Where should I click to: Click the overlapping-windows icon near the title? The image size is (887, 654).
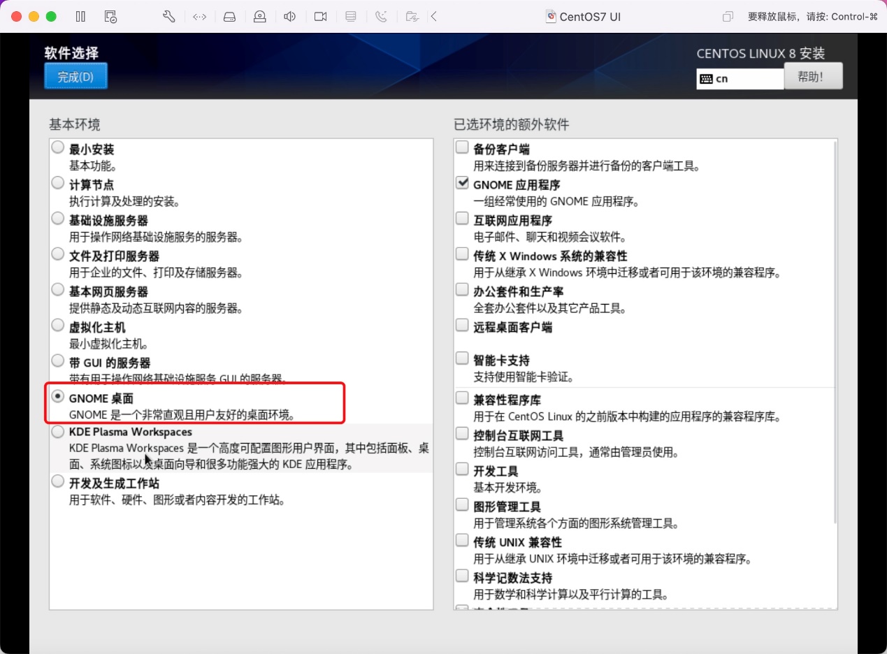(728, 17)
